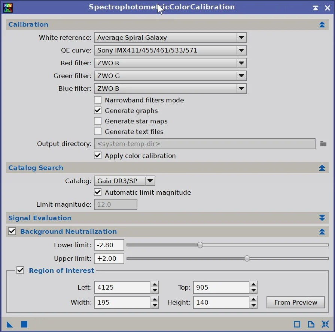
Task: Click the Reset icon in bottom bar
Action: click(325, 324)
